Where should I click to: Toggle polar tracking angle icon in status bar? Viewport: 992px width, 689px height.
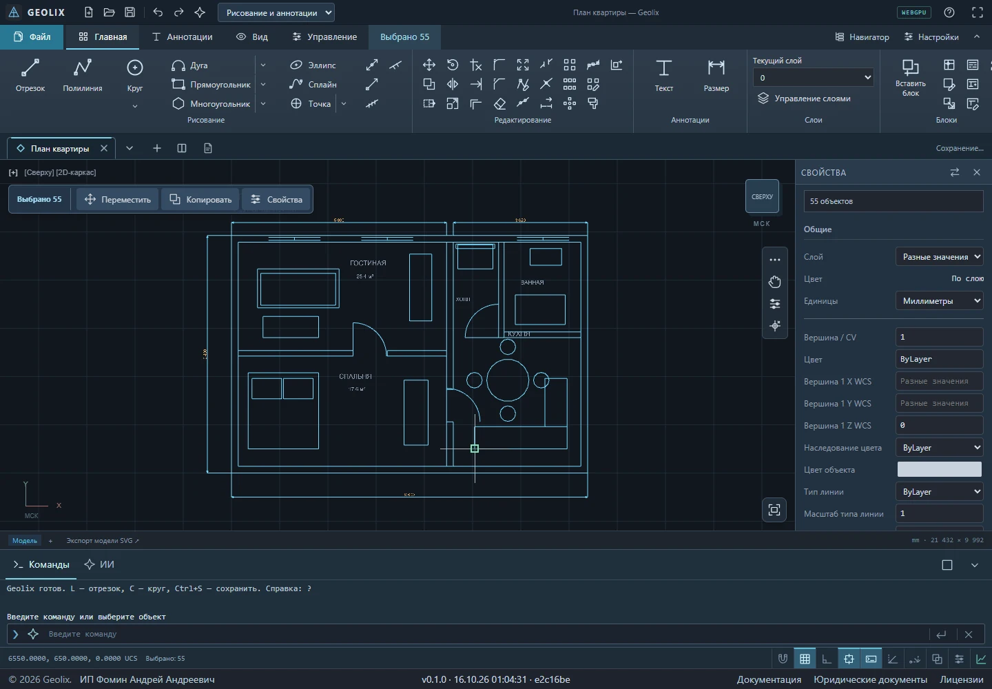(x=893, y=659)
